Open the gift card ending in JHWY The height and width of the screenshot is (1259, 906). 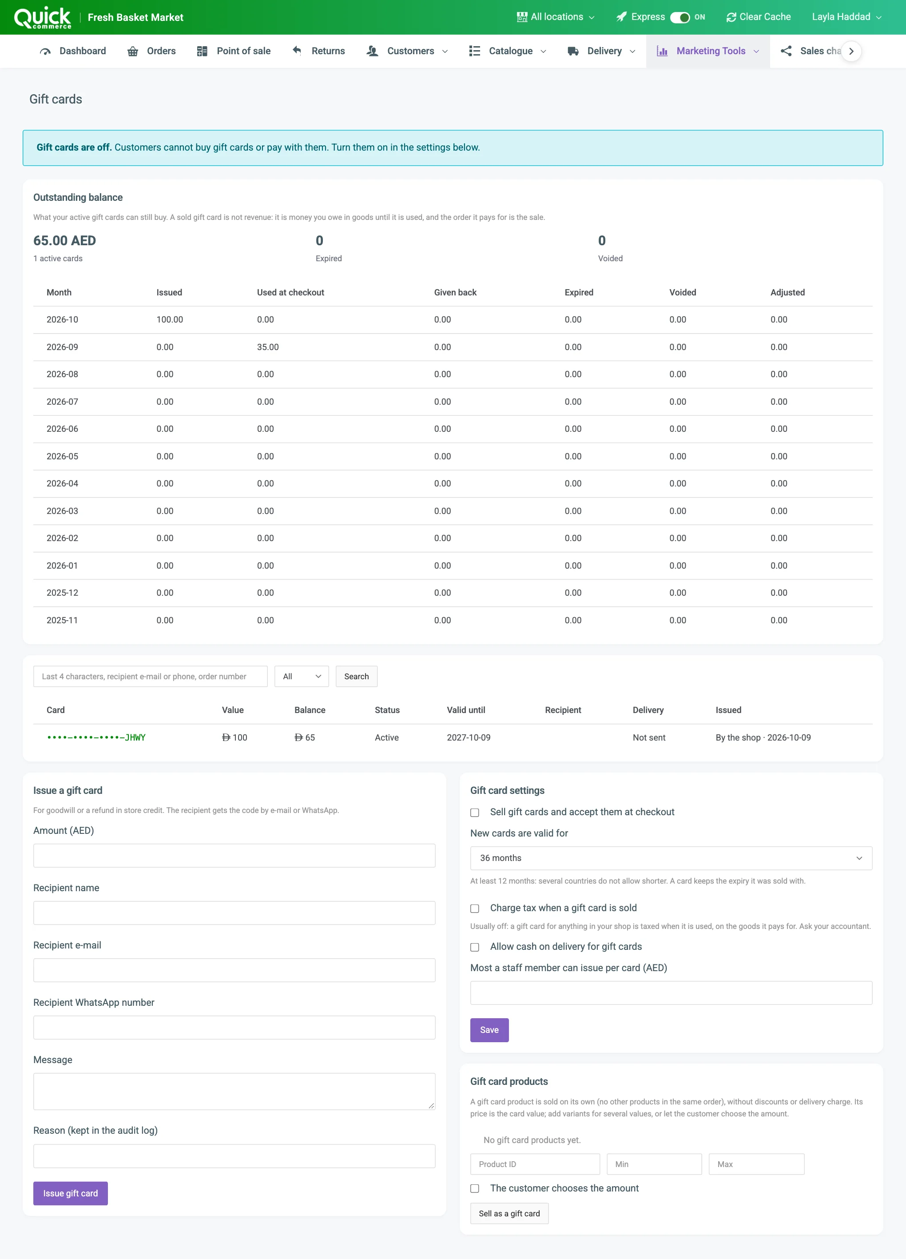[96, 738]
